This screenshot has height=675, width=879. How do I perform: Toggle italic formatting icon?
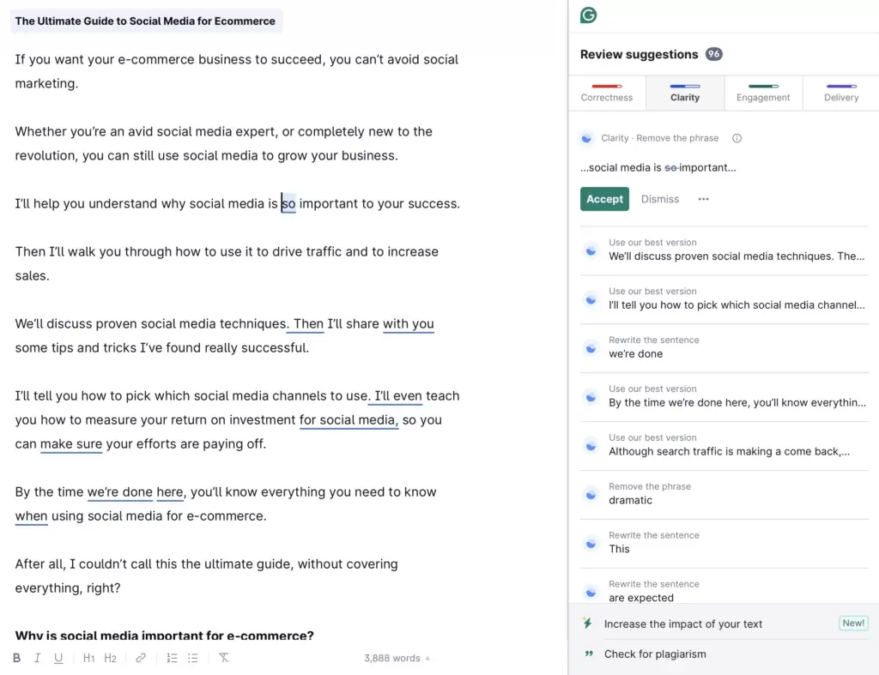(38, 658)
